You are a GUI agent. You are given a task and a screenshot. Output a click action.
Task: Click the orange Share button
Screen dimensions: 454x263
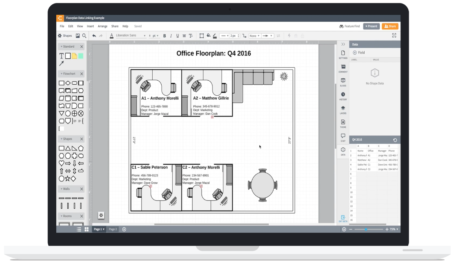[x=390, y=26]
